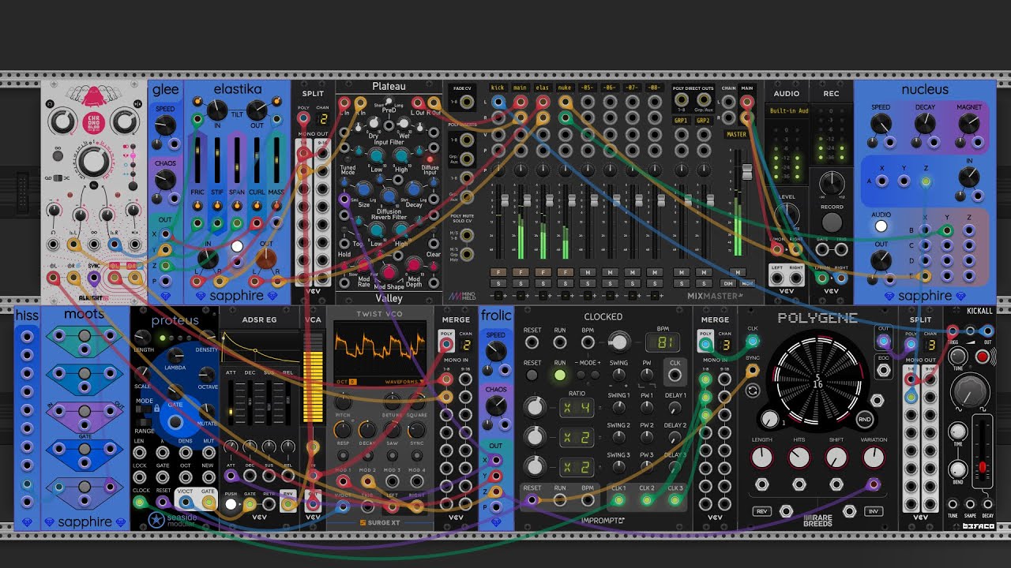The image size is (1011, 568).
Task: Click the Polygene sync reset circular-arrow icon
Action: pos(752,390)
